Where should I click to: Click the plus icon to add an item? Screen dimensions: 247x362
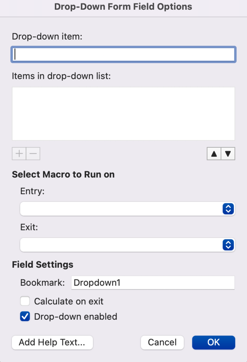19,154
